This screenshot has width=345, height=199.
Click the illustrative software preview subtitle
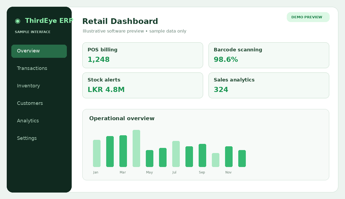(134, 31)
